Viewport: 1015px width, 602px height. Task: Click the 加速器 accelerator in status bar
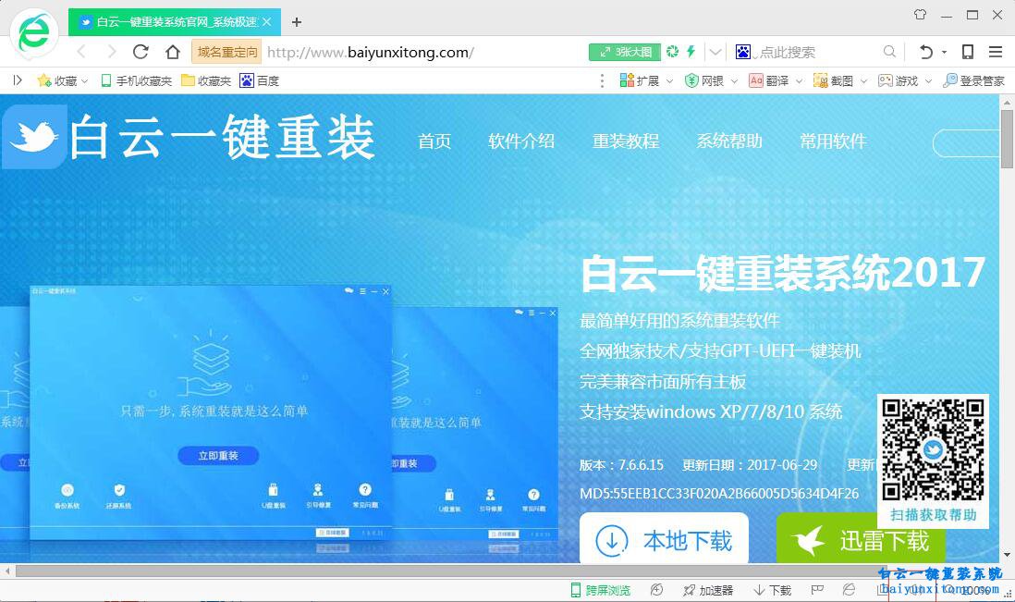tap(708, 590)
